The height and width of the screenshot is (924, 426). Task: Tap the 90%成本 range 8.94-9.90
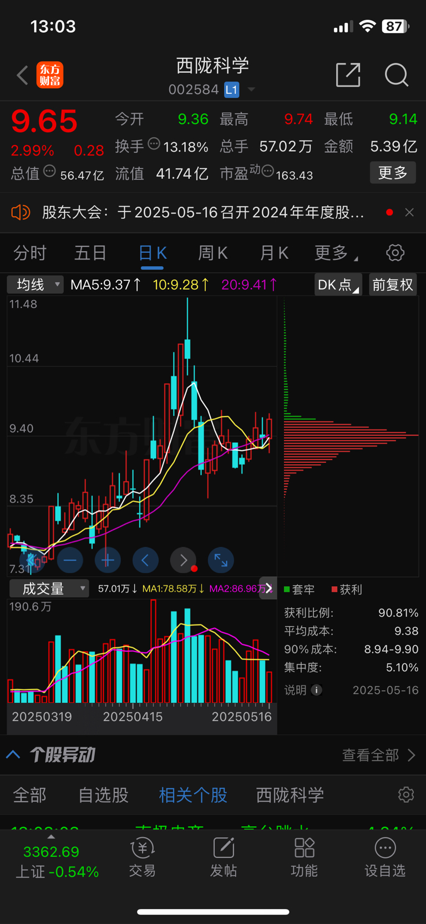point(391,650)
